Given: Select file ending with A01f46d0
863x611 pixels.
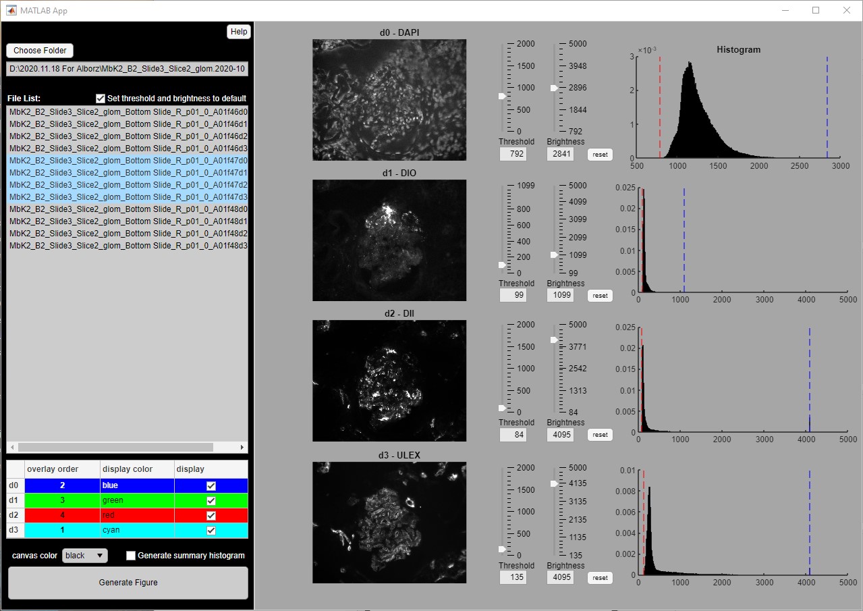Looking at the screenshot, I should click(128, 112).
